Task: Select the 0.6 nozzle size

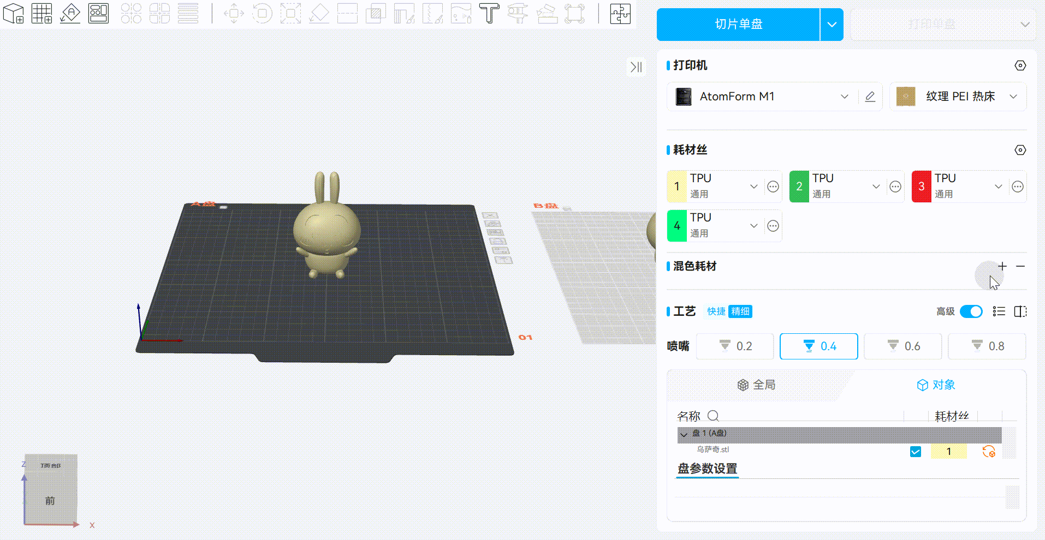Action: (x=903, y=346)
